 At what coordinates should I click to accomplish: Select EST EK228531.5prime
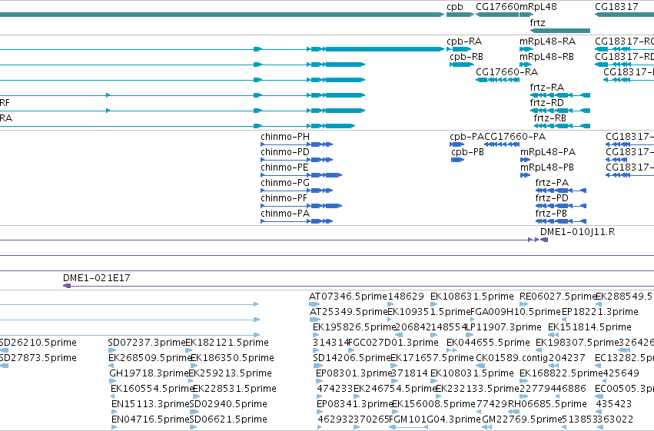pyautogui.click(x=196, y=397)
